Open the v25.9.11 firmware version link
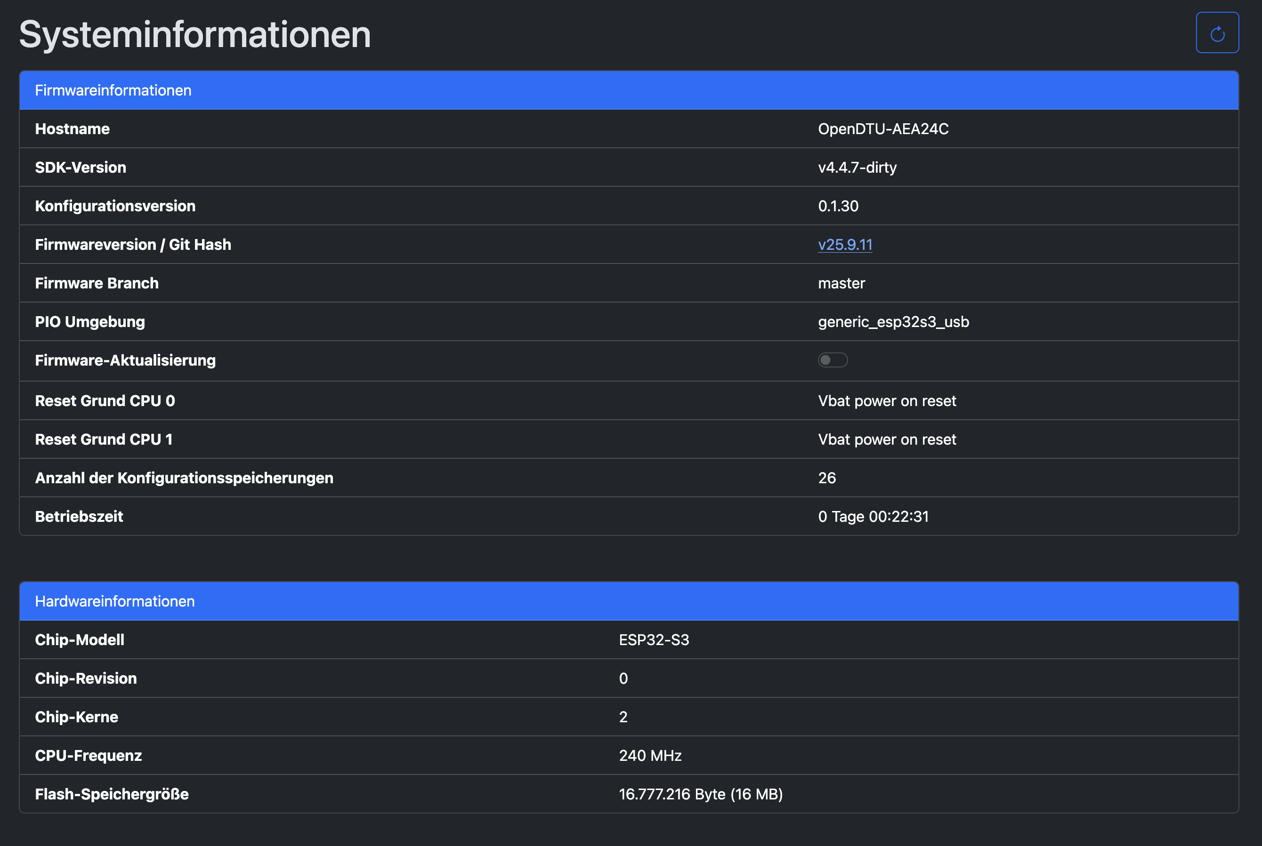1262x846 pixels. pyautogui.click(x=845, y=244)
